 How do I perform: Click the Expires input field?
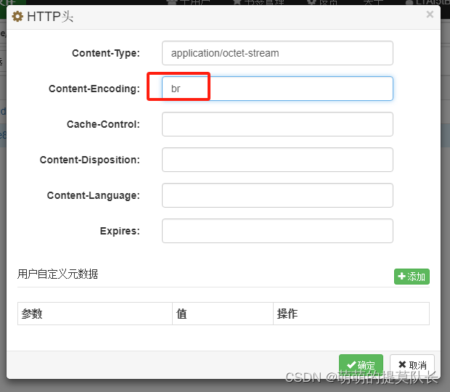(277, 231)
